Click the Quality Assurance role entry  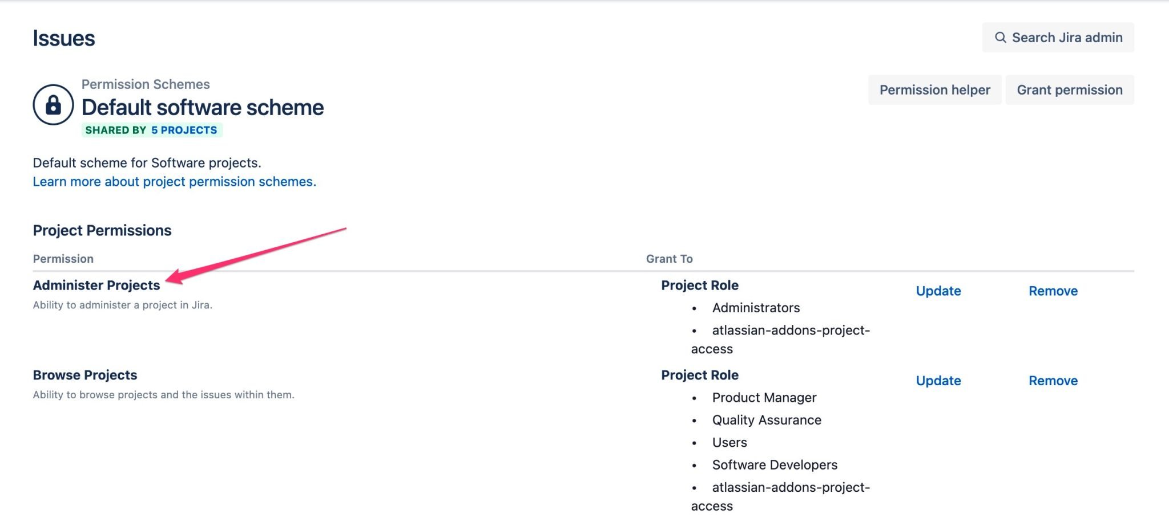767,420
